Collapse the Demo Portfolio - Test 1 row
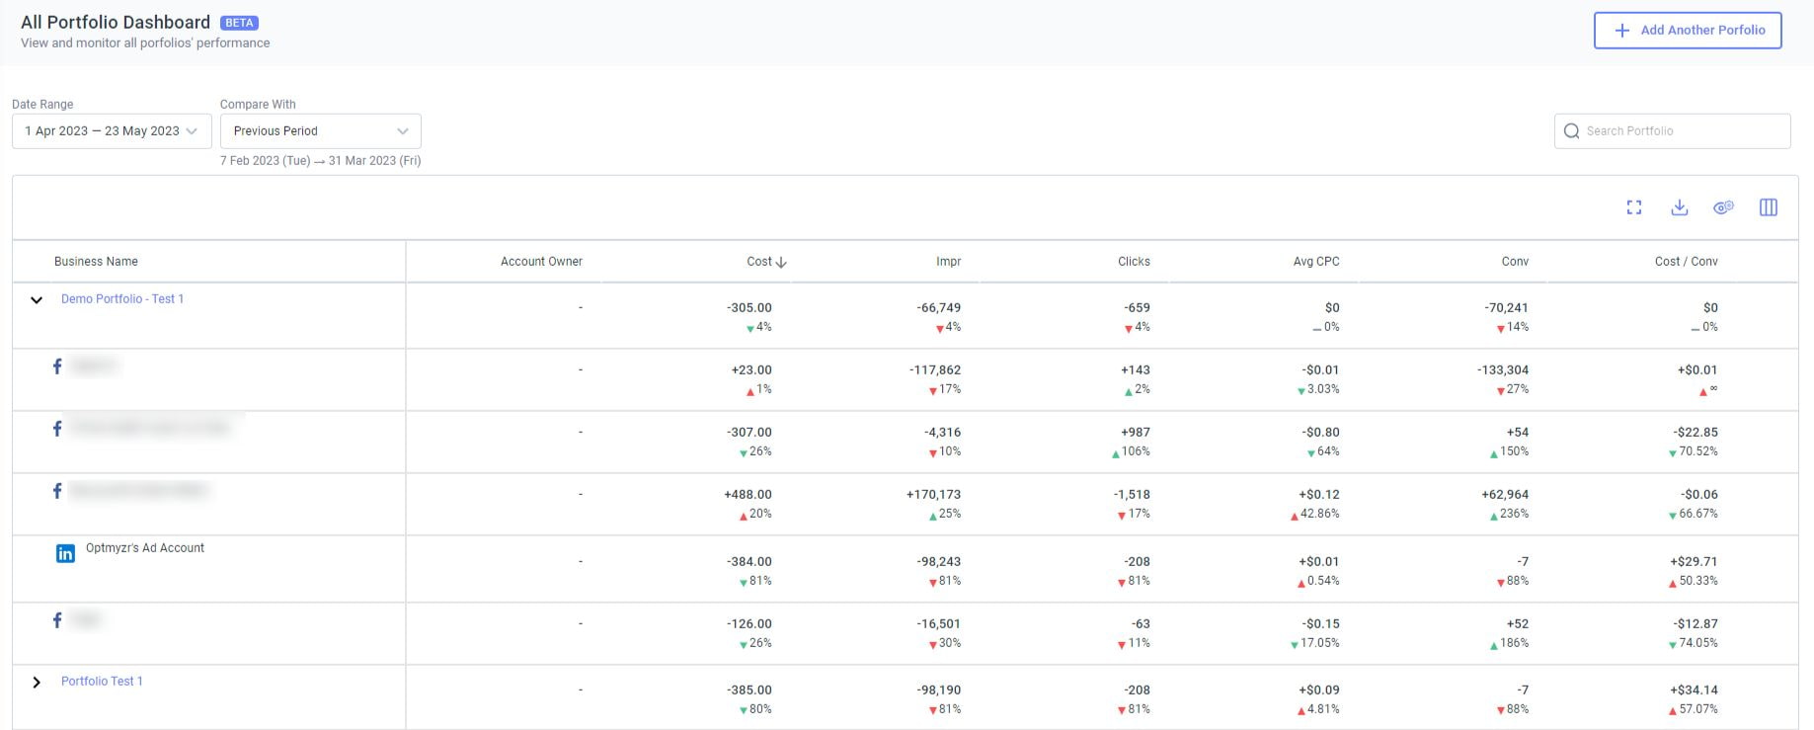 [x=37, y=299]
